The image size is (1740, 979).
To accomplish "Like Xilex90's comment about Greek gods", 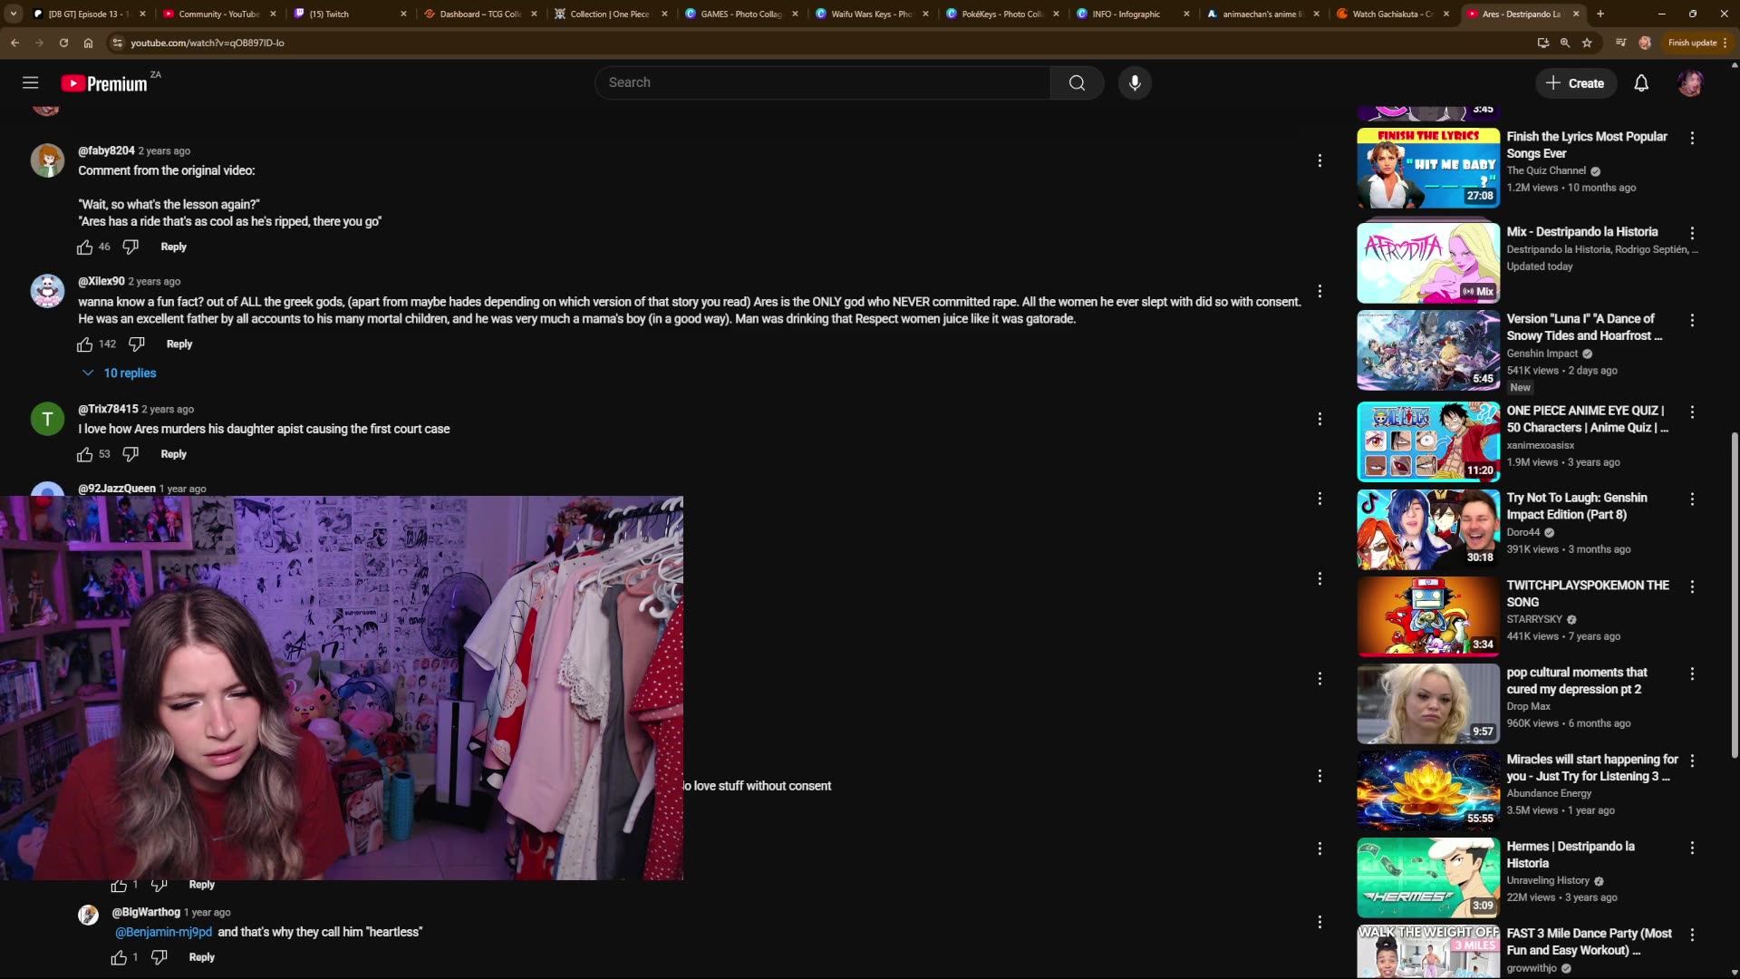I will coord(84,344).
